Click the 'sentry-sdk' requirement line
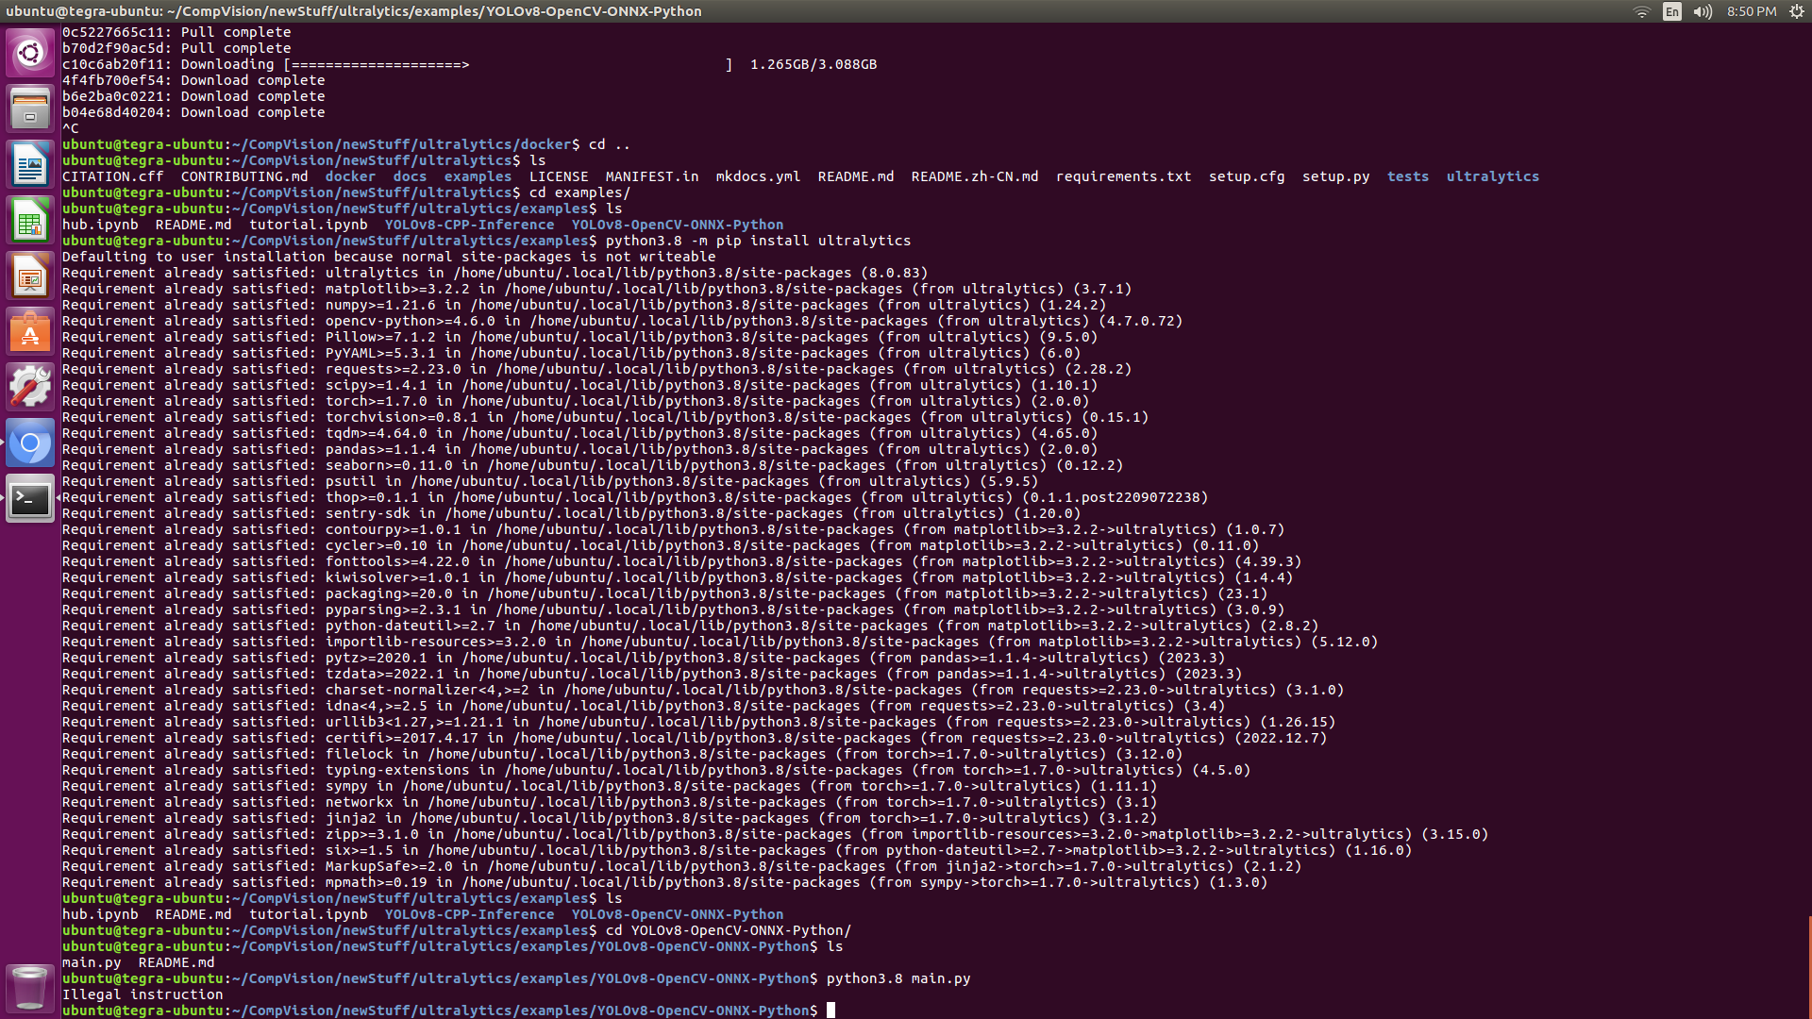Viewport: 1812px width, 1019px height. (x=571, y=513)
